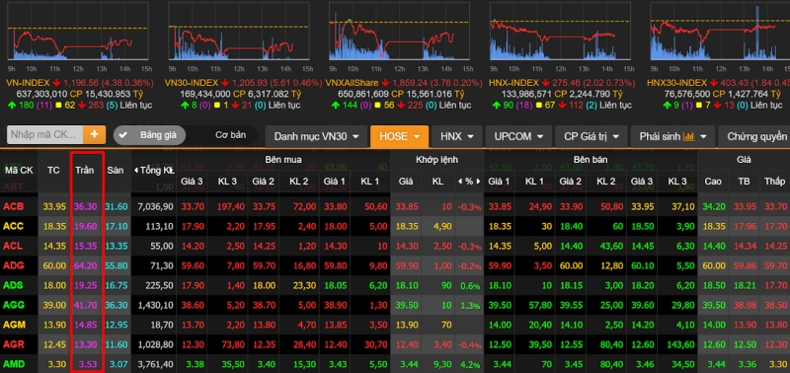Select the ADG stock symbol

(14, 265)
